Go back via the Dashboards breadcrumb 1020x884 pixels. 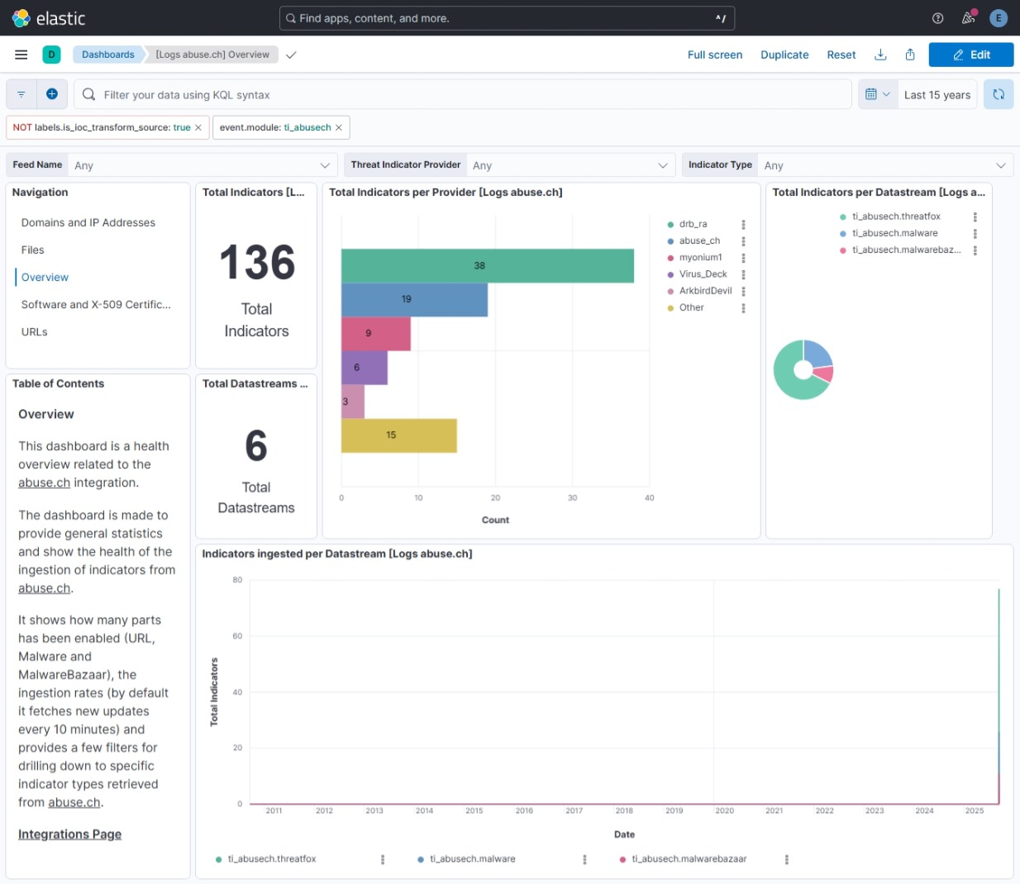pyautogui.click(x=108, y=55)
